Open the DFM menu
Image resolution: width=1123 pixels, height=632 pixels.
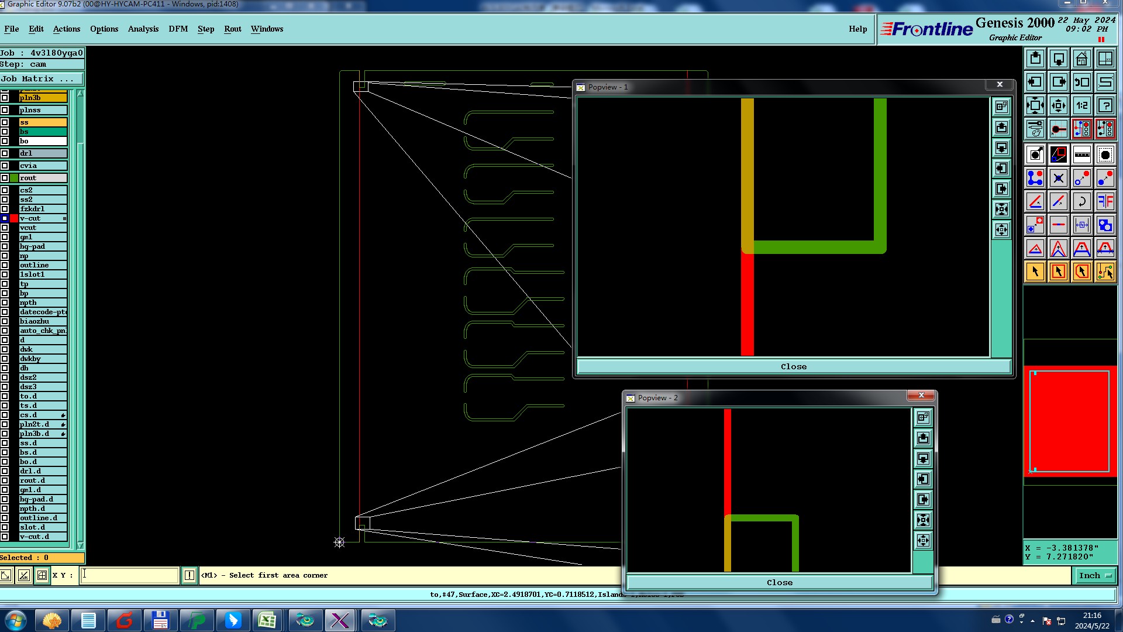[178, 29]
